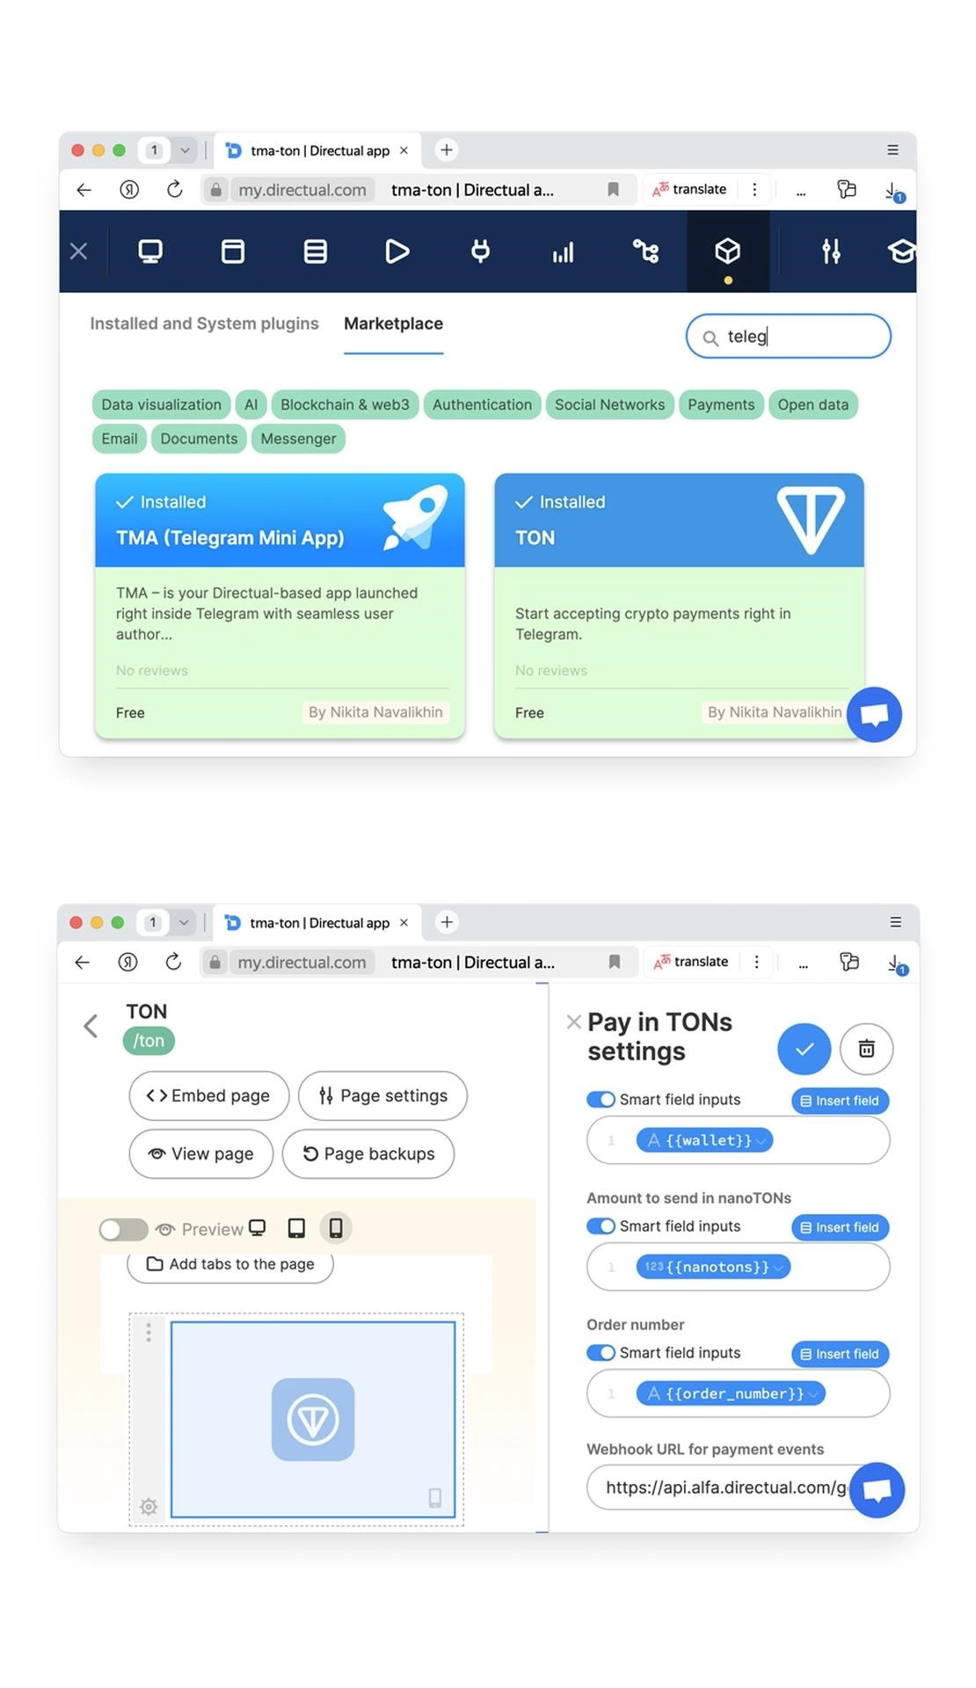Open the integrations plug icon in navbar
The width and height of the screenshot is (976, 1688).
tap(480, 251)
